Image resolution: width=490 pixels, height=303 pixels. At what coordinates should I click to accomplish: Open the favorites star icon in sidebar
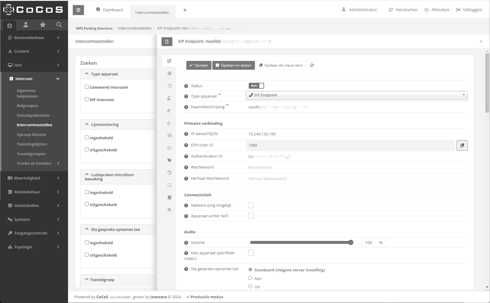pos(43,25)
